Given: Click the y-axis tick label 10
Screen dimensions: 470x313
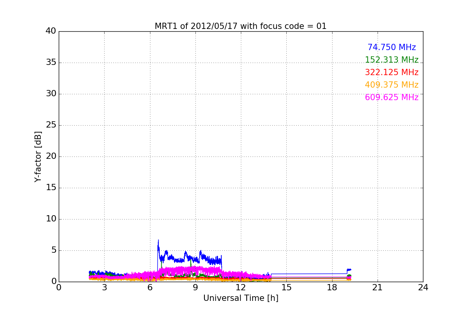Looking at the screenshot, I should [x=51, y=219].
